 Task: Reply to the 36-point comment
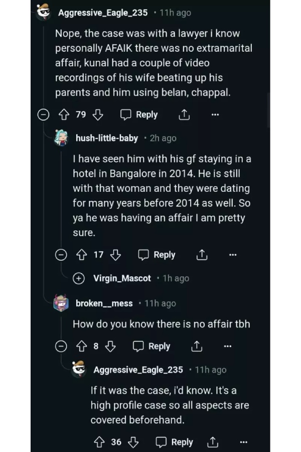(x=175, y=442)
